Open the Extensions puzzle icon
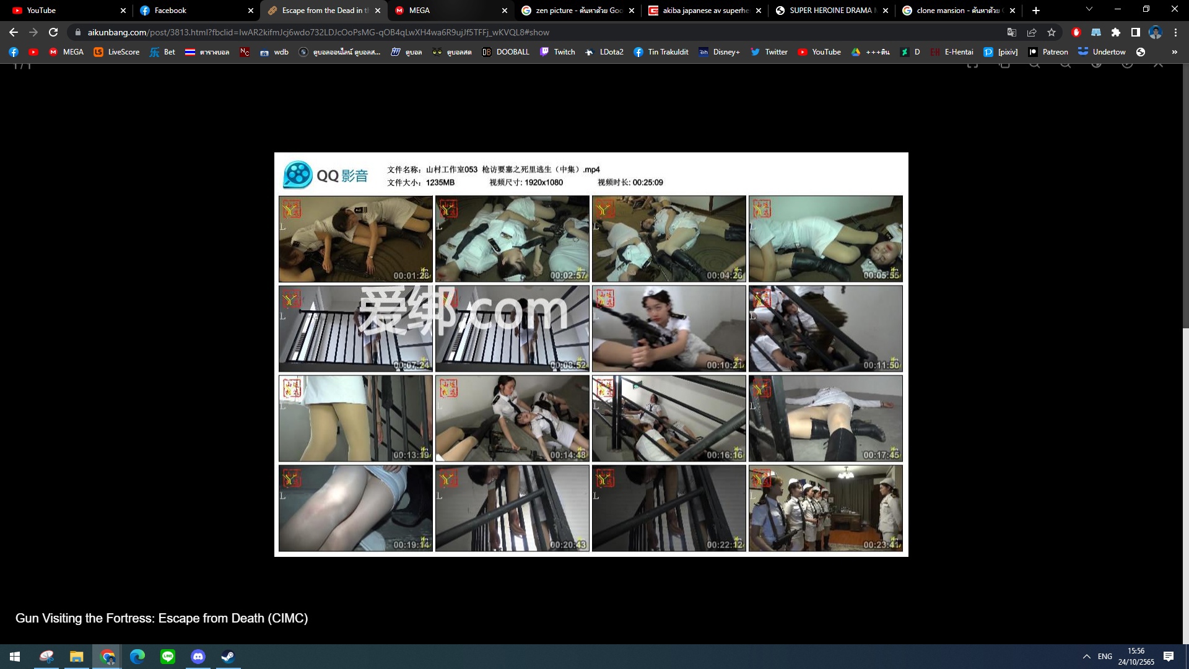The height and width of the screenshot is (669, 1189). point(1116,32)
